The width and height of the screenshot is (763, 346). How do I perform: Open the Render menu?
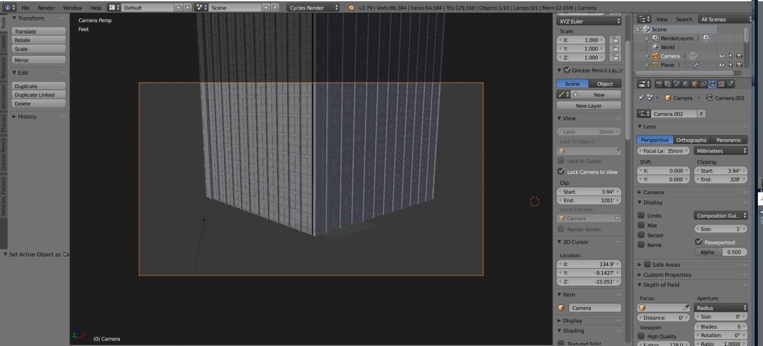tap(46, 8)
